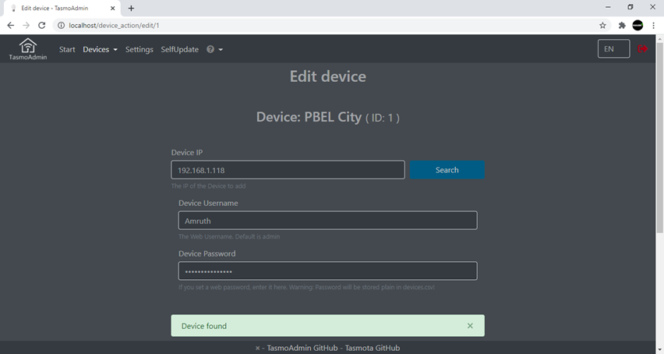
Task: Click the footer x link
Action: 257,348
